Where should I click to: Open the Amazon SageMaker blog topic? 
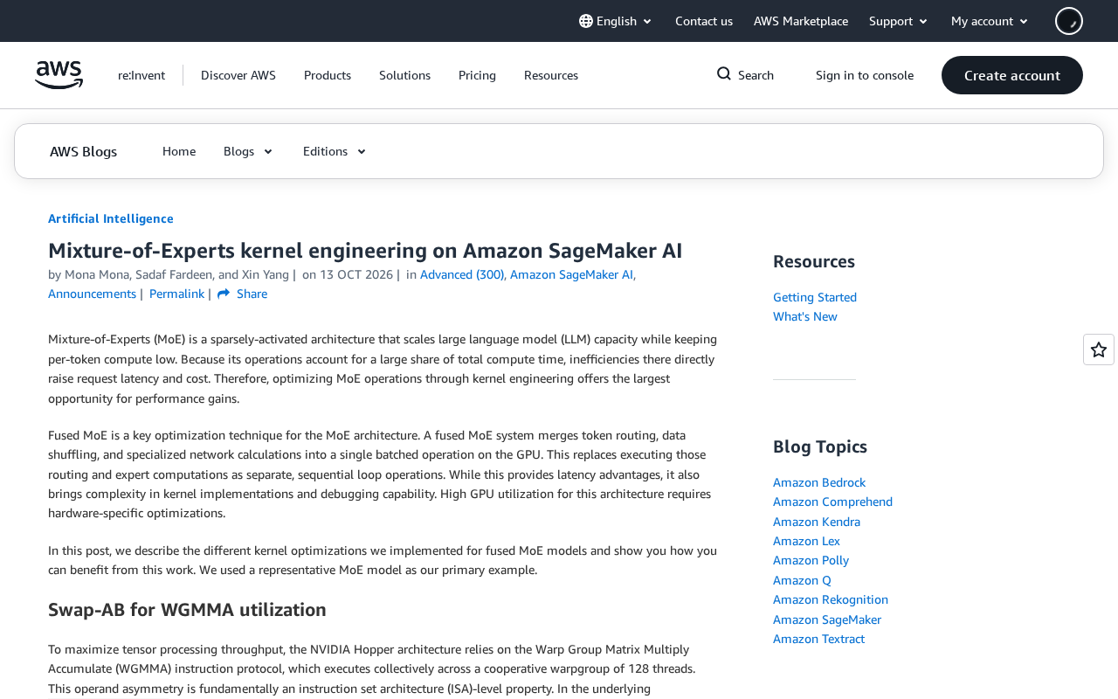[x=827, y=619]
